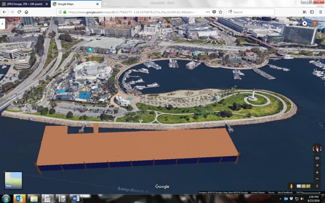Open the Terms link

point(271,193)
